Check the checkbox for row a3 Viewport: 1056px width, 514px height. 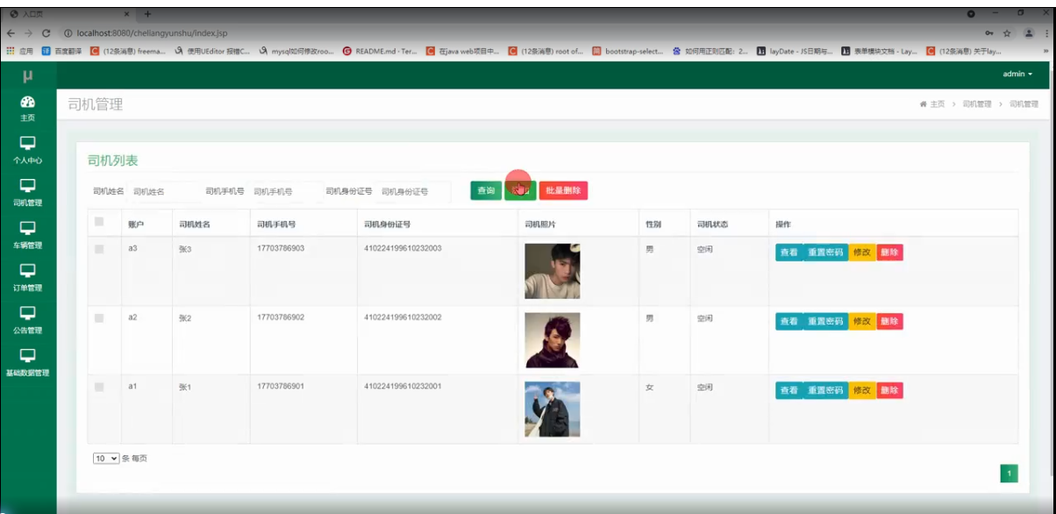(x=99, y=249)
